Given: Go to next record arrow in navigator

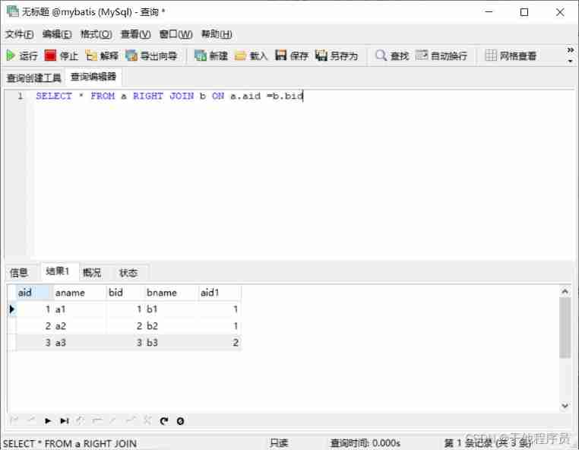Looking at the screenshot, I should pos(48,421).
